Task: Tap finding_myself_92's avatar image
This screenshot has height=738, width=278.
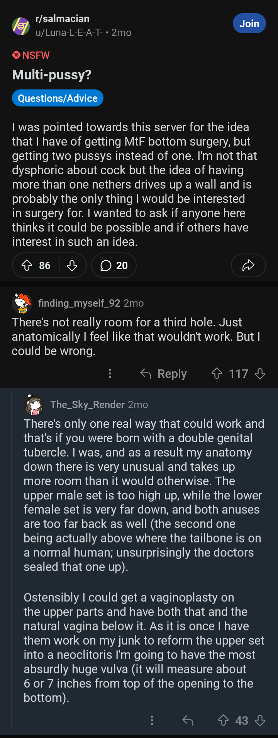Action: [x=22, y=303]
